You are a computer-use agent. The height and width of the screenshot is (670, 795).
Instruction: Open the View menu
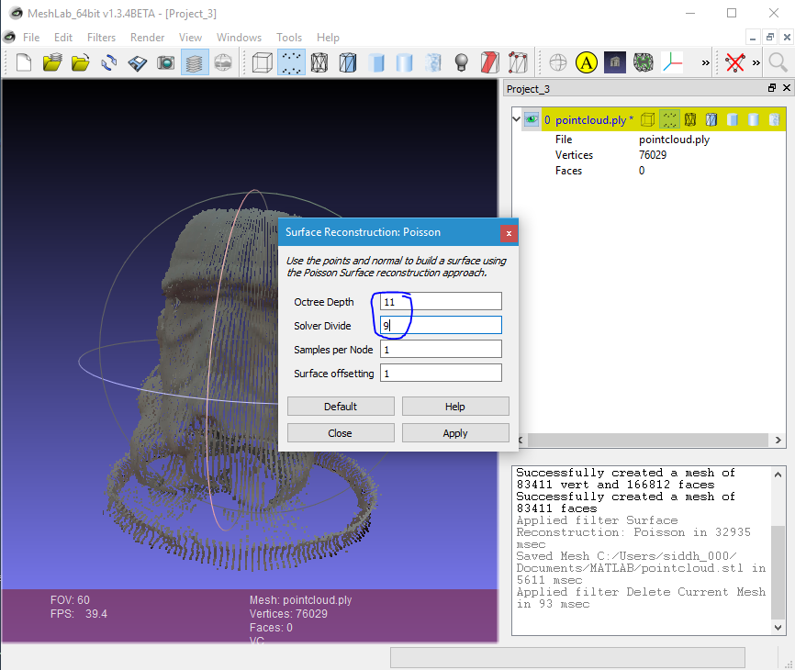pyautogui.click(x=190, y=38)
